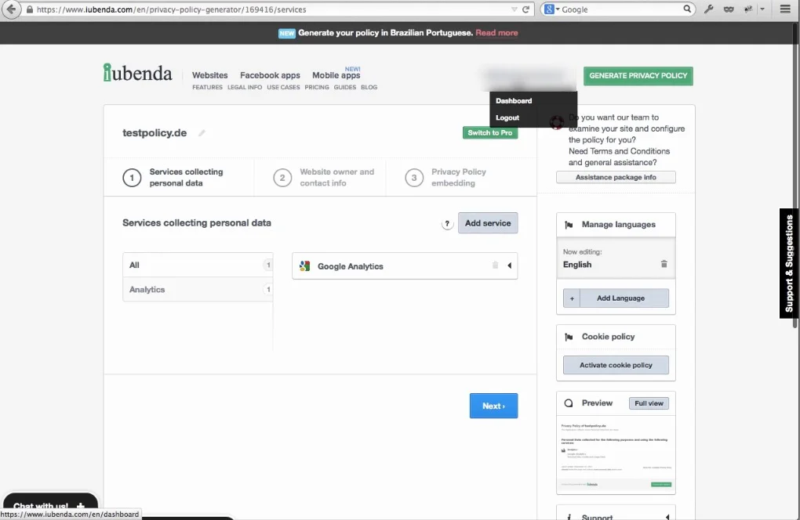Delete Google Analytics service with trash icon
Viewport: 800px width, 520px height.
[x=495, y=265]
